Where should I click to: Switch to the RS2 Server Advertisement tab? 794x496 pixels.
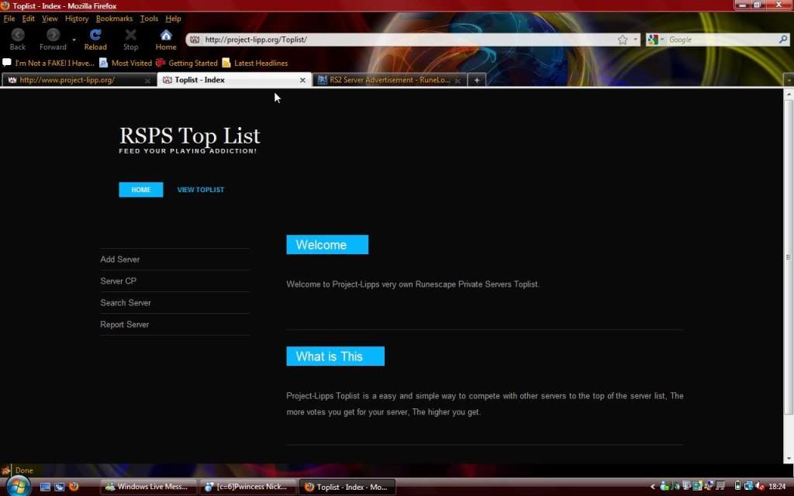coord(389,80)
